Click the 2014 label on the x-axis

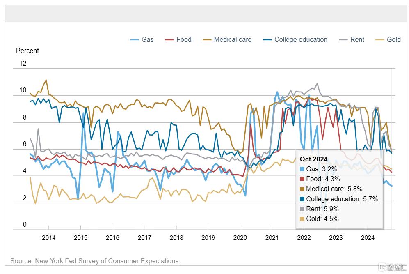click(48, 237)
